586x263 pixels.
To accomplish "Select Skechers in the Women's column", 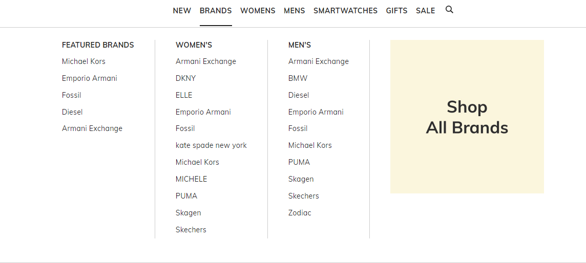I will click(x=191, y=230).
